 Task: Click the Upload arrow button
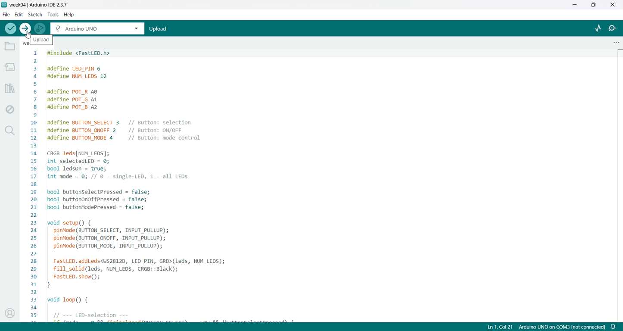(x=25, y=28)
